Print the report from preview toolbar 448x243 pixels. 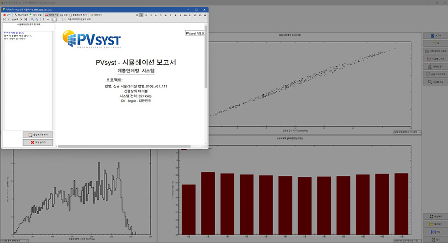(x=64, y=15)
